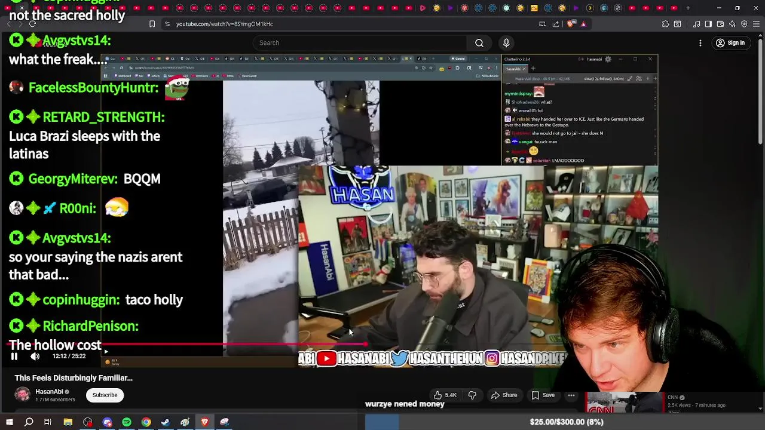Like the video showing 5.4K likes

[445, 395]
